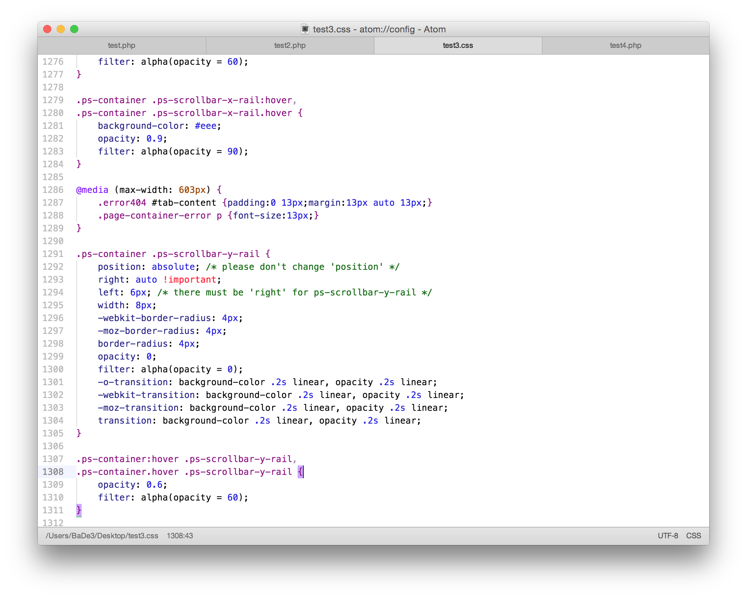The height and width of the screenshot is (599, 747).
Task: Click the highlighted opening brace on line 1308
Action: click(300, 472)
